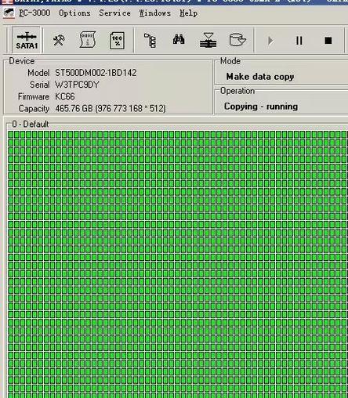Click the binary data scroll icon
Screen dimensions: 348x398
(x=88, y=40)
